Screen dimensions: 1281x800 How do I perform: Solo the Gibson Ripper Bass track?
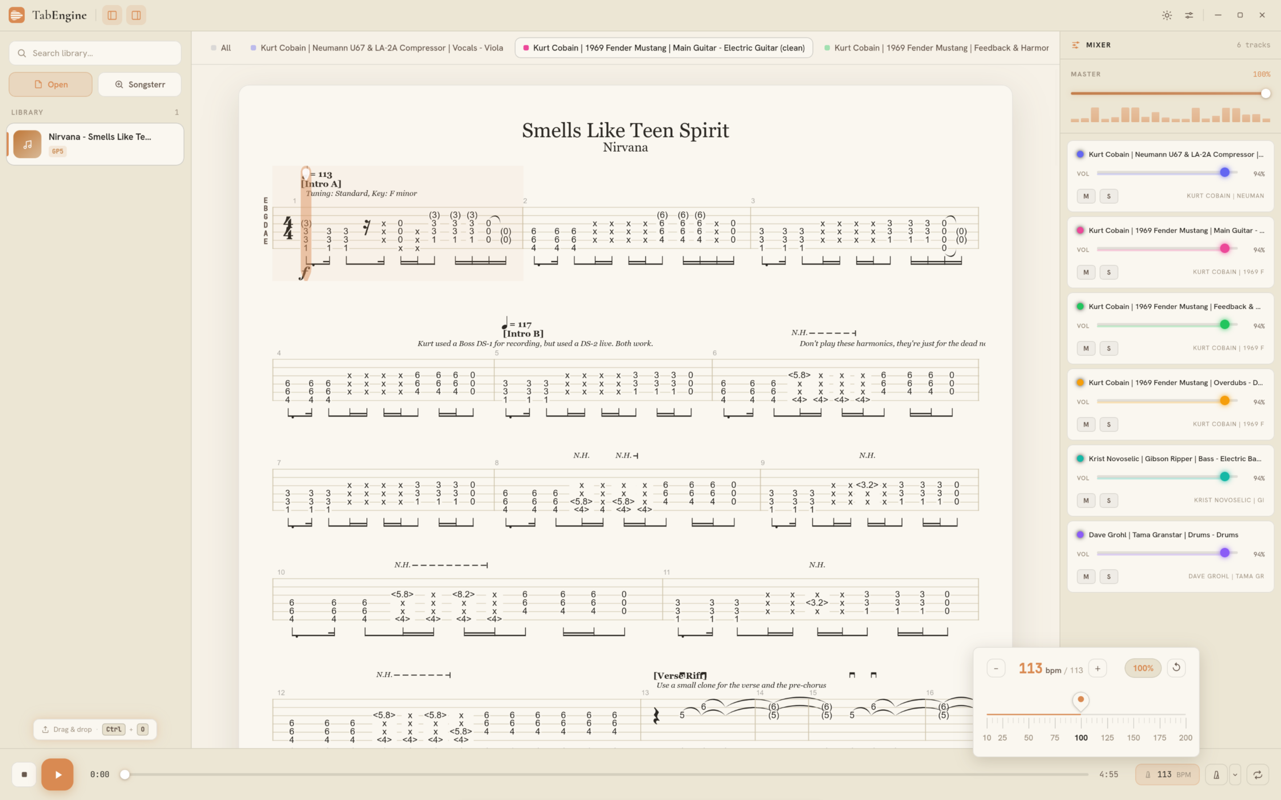[x=1108, y=501]
